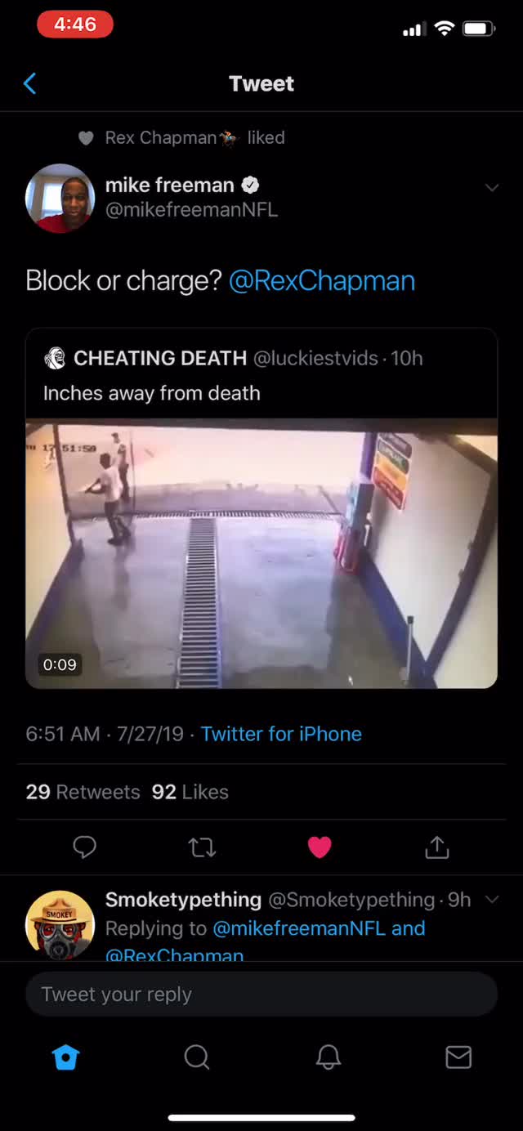Go back using the blue arrow

point(30,83)
